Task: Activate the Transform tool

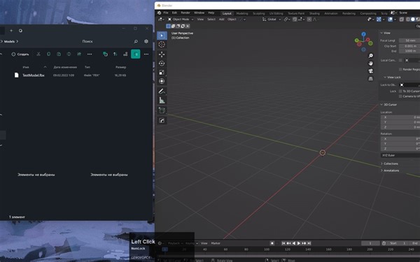Action: pos(162,81)
